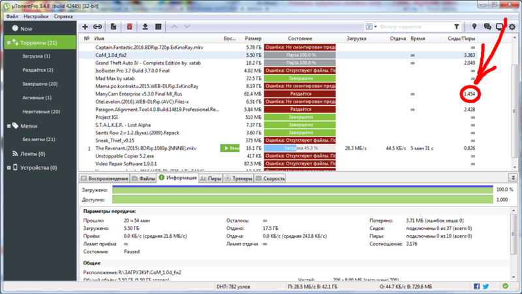
Task: Select Mad Max by xatab torrent
Action: pos(278,78)
